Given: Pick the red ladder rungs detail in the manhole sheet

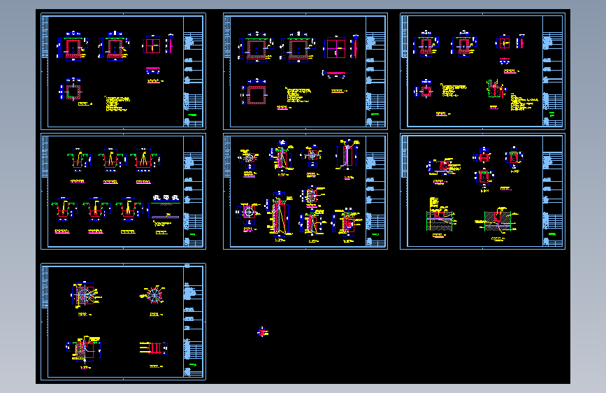Looking at the screenshot, I should (154, 348).
